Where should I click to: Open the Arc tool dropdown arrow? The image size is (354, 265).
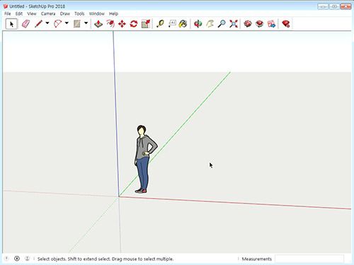click(x=67, y=23)
